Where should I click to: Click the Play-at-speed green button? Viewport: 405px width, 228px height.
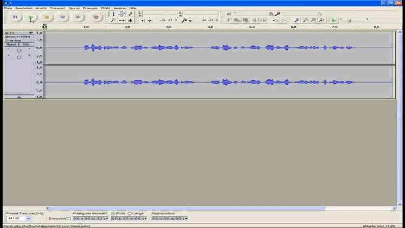click(x=334, y=21)
